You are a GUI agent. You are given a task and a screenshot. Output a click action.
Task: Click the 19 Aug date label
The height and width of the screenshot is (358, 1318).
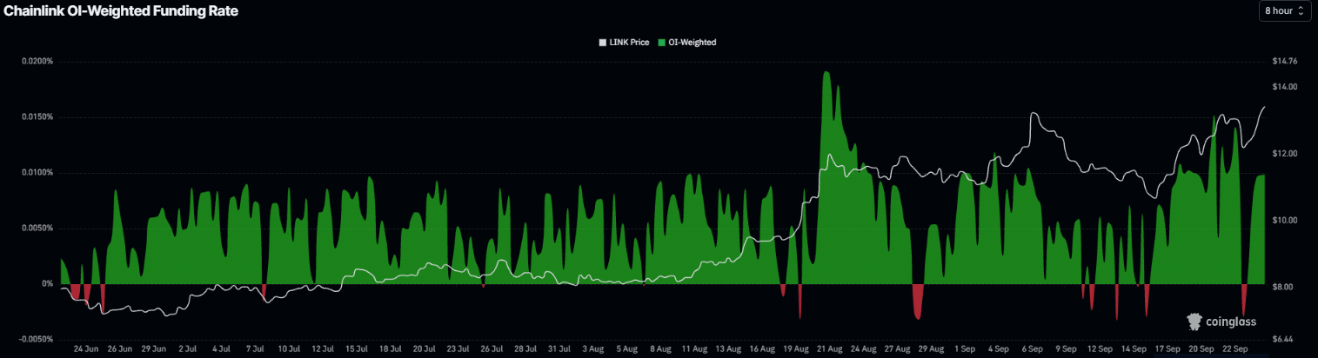[795, 348]
